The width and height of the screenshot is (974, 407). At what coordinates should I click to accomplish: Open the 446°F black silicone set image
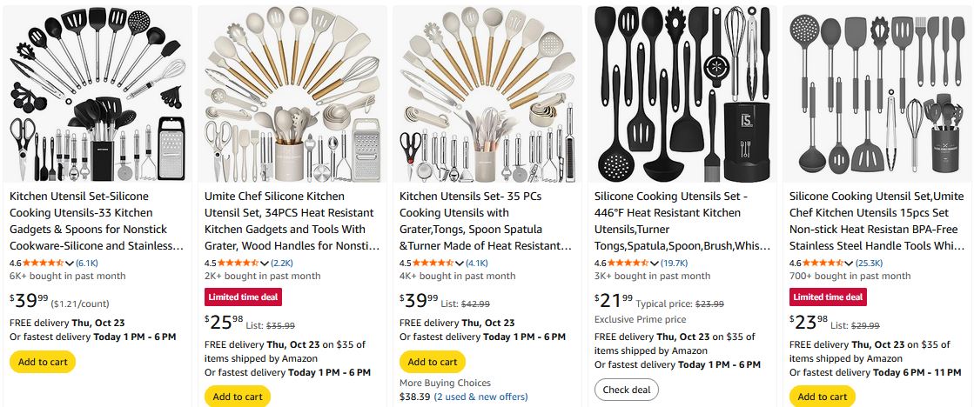[x=682, y=93]
